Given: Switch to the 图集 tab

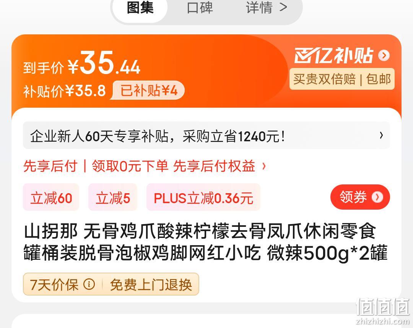Looking at the screenshot, I should [x=140, y=8].
